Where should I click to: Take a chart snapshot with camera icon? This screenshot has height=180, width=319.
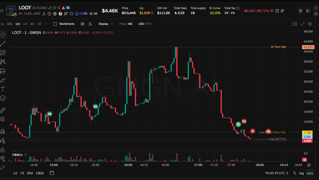[x=295, y=24]
